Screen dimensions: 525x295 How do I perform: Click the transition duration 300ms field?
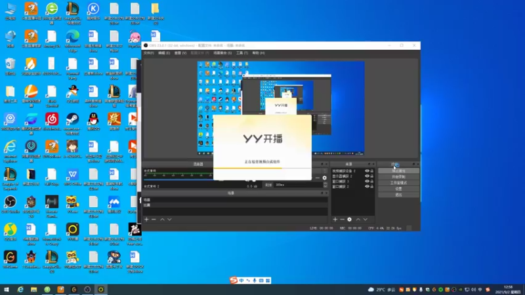click(299, 185)
